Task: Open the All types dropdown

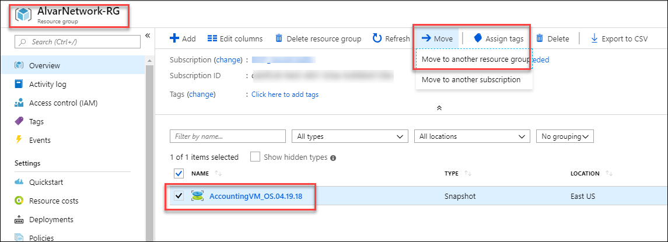Action: click(350, 136)
